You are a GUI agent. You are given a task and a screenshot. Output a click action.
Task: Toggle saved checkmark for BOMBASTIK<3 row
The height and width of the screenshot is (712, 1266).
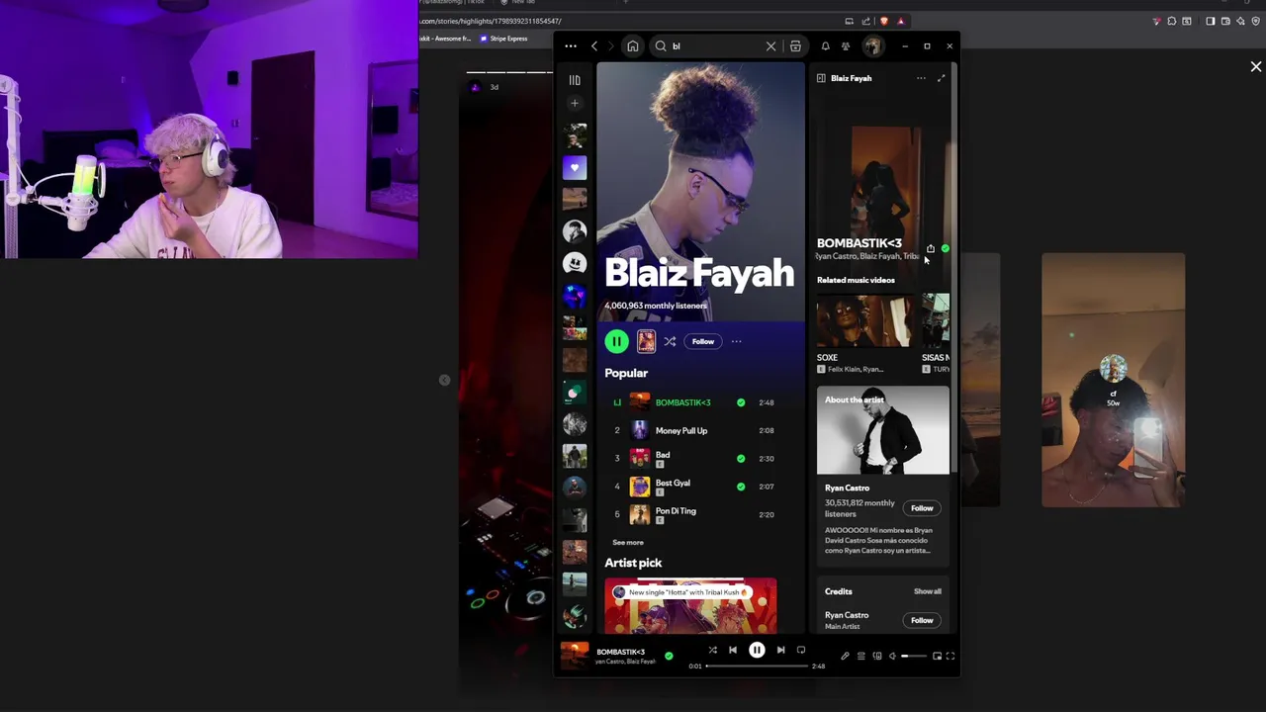tap(741, 402)
